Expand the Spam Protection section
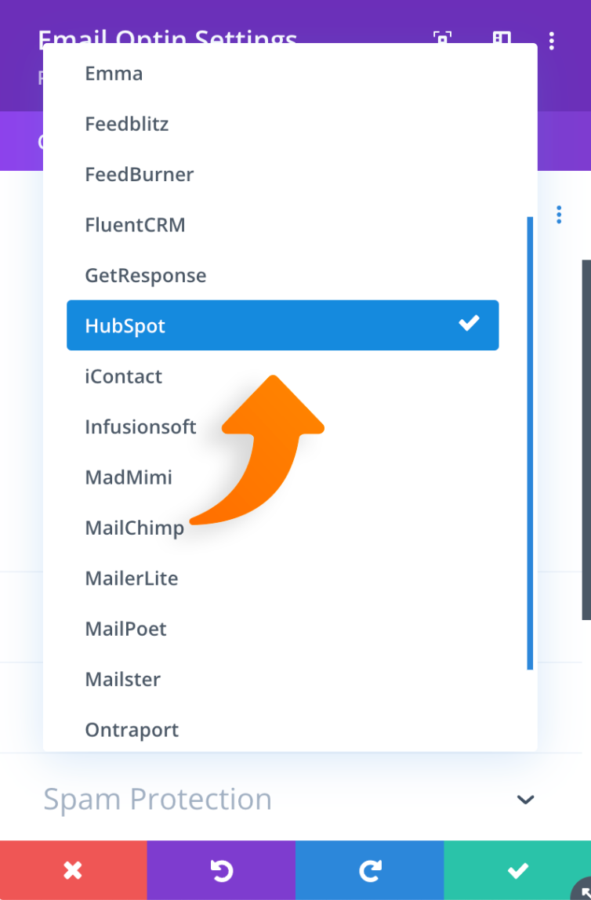 tap(158, 799)
